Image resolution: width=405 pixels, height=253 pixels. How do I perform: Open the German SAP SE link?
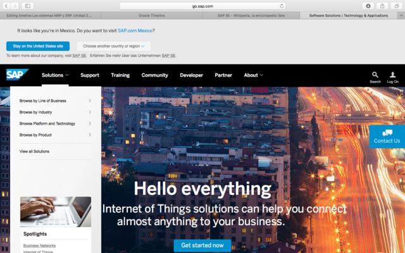click(168, 56)
